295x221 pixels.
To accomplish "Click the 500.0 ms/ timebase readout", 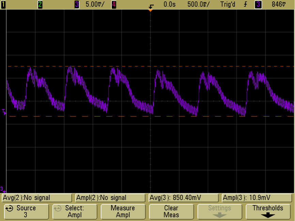I will click(x=198, y=4).
